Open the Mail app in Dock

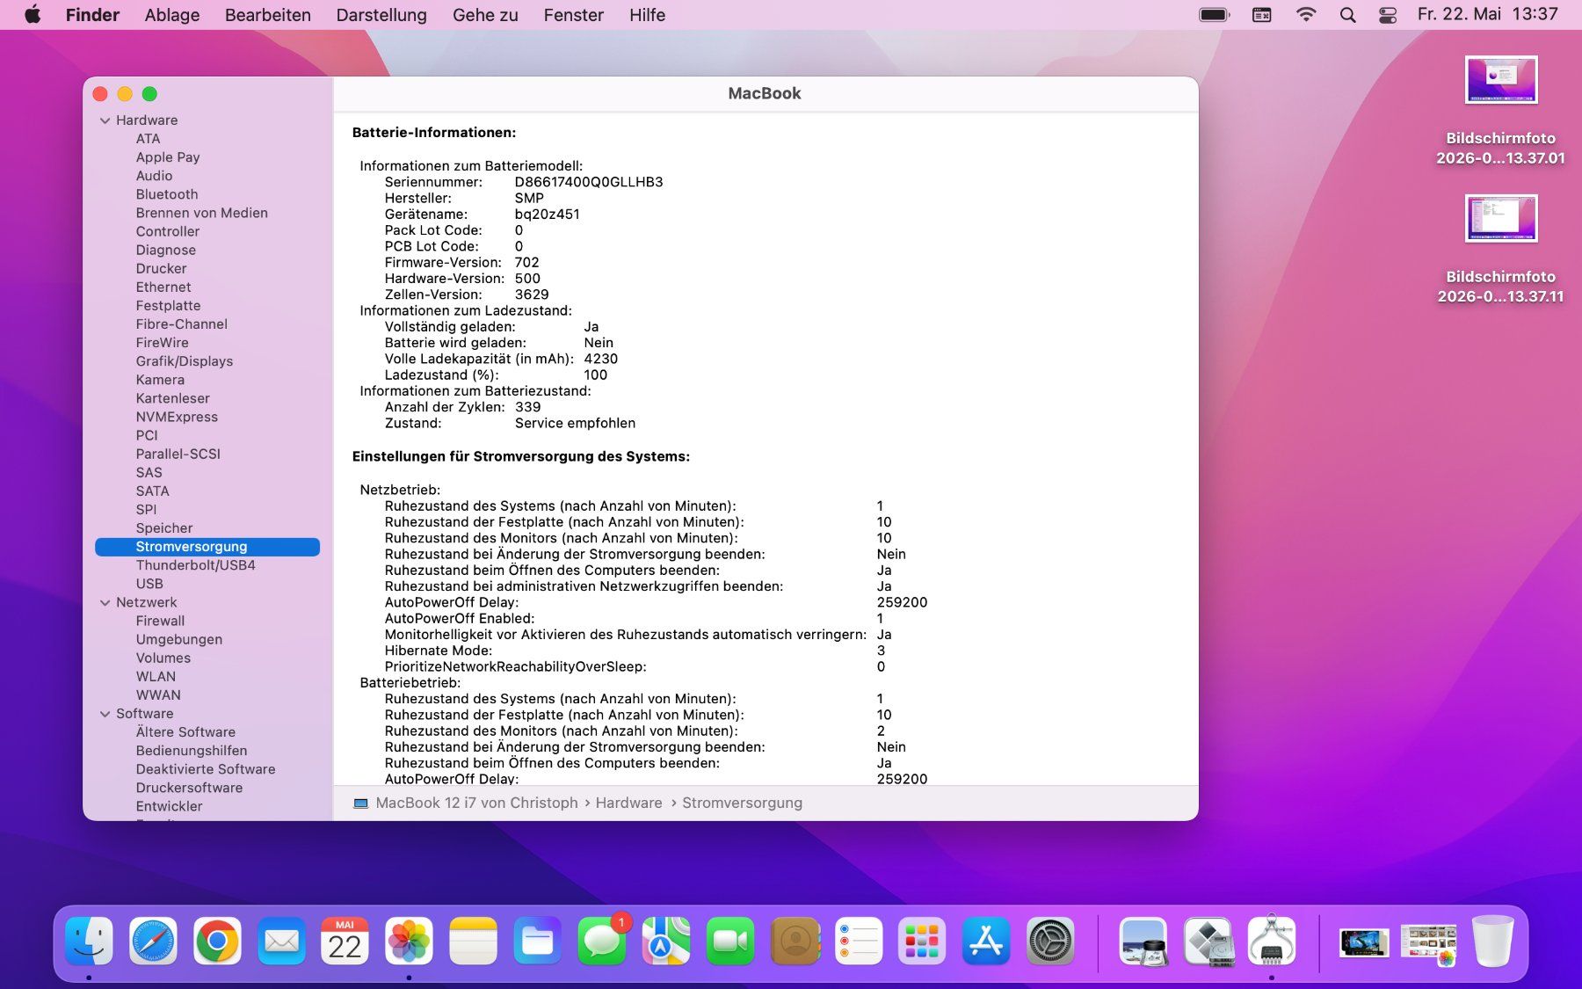coord(281,942)
